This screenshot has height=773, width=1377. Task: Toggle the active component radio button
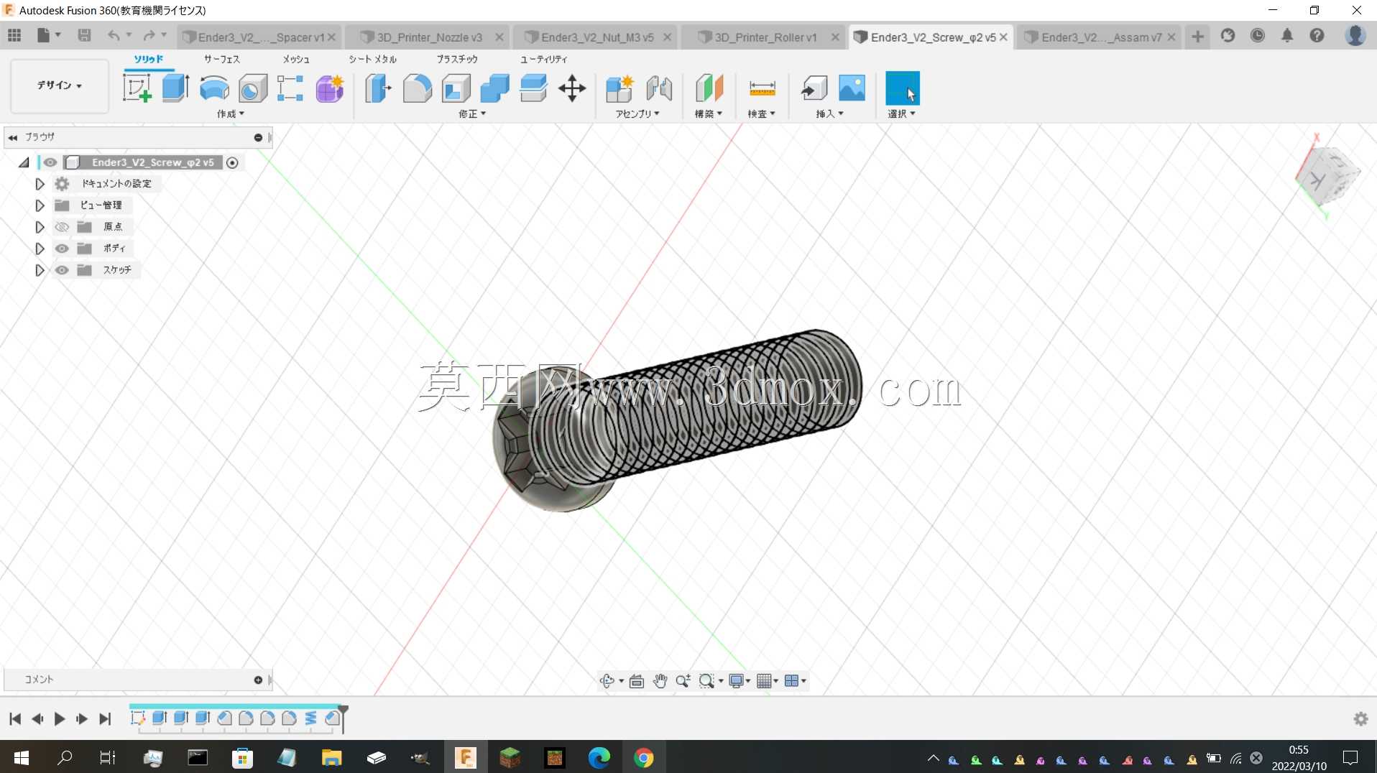point(232,162)
